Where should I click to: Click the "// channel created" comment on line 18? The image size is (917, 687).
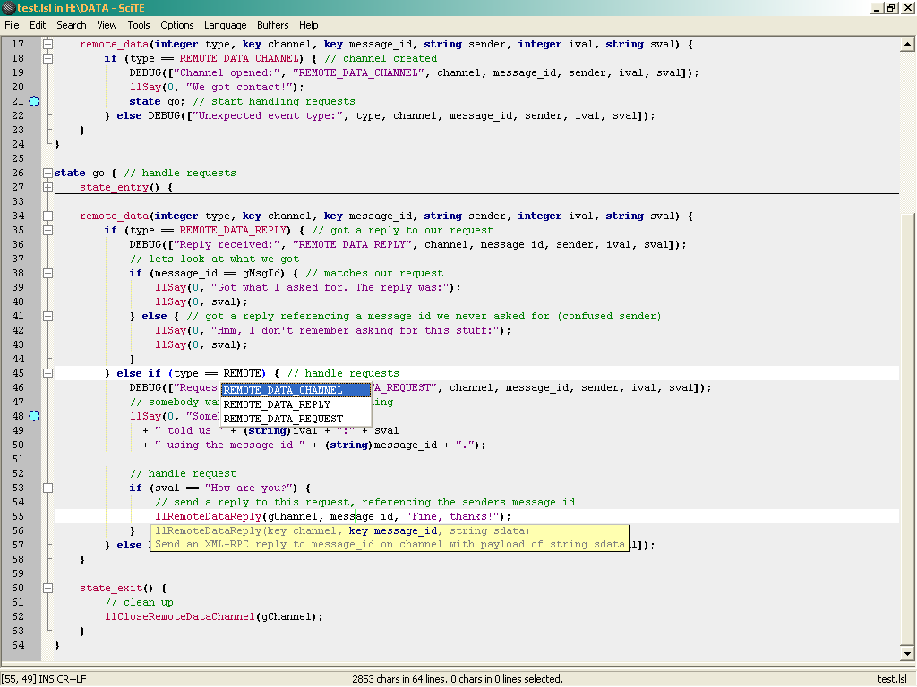381,58
